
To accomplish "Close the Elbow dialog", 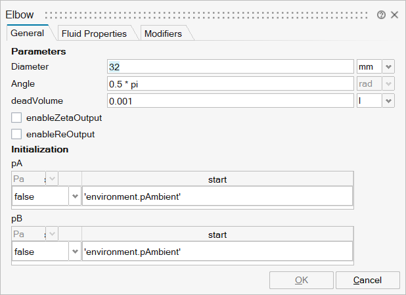I will (x=394, y=14).
